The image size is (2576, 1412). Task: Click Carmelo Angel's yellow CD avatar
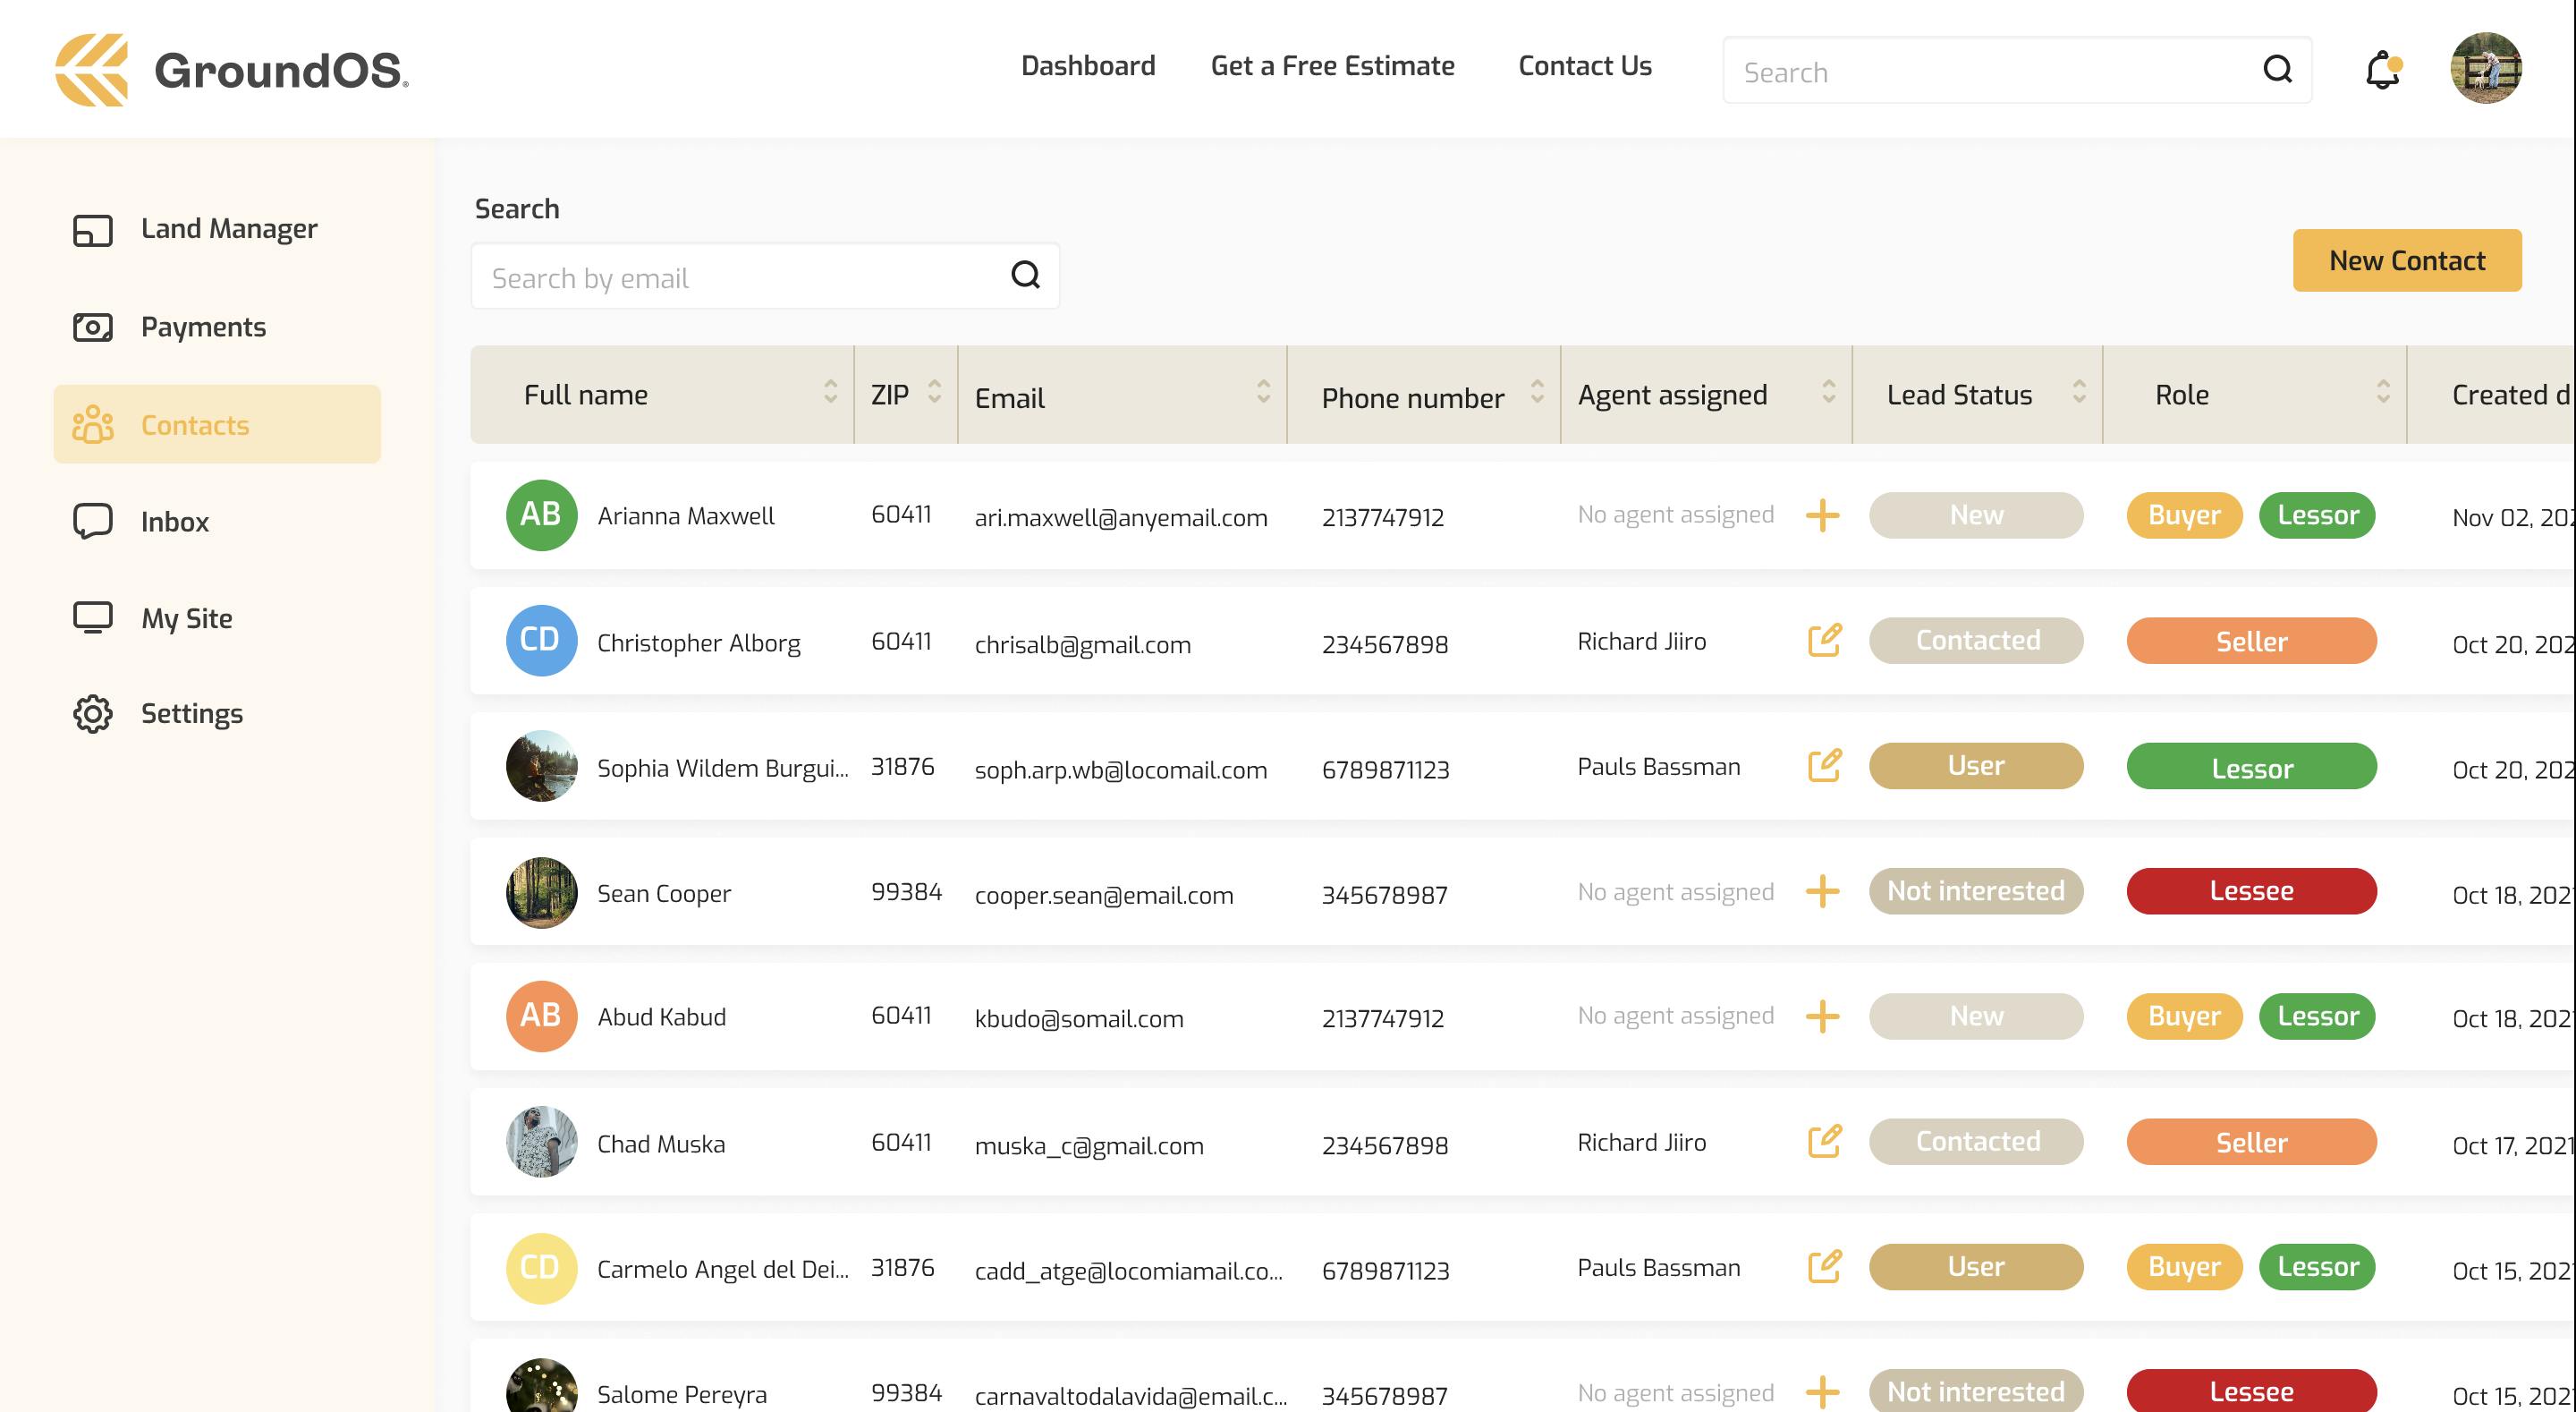coord(541,1268)
